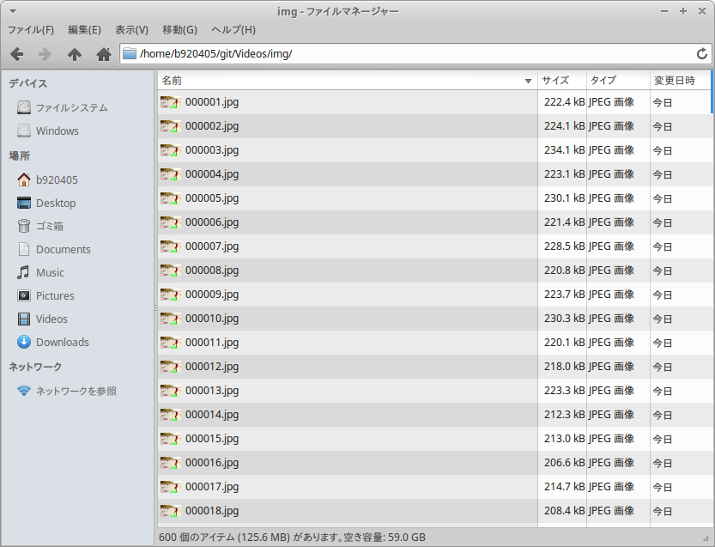Screen dimensions: 715x547
Task: Open the ファイル(F) menu
Action: (x=31, y=30)
